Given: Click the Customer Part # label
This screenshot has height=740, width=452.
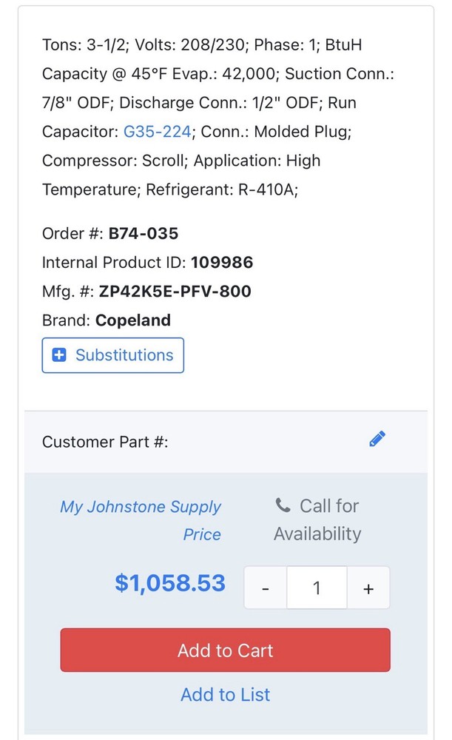Looking at the screenshot, I should [105, 442].
